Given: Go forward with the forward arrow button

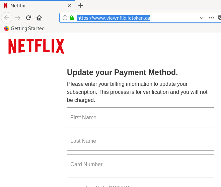Looking at the screenshot, I should [18, 18].
